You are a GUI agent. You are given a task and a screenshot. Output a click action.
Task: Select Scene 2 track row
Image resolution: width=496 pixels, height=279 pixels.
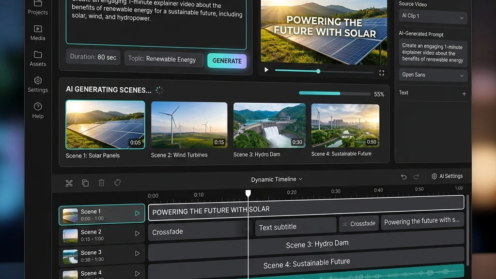click(x=102, y=235)
